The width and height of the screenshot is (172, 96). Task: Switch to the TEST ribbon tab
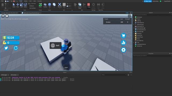[x=30, y=1]
